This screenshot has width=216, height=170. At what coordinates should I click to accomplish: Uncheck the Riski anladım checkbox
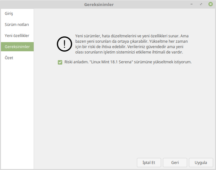pyautogui.click(x=60, y=62)
